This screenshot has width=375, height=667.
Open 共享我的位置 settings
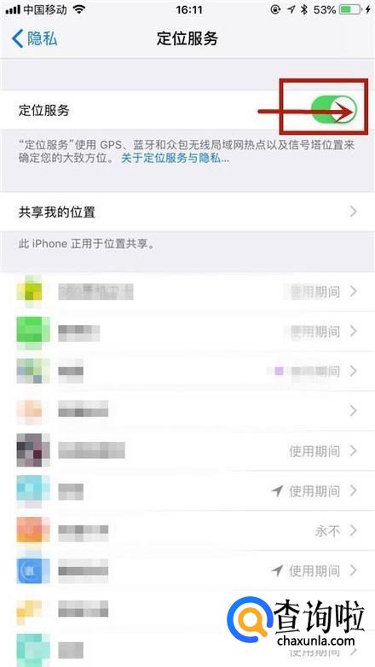pyautogui.click(x=187, y=212)
